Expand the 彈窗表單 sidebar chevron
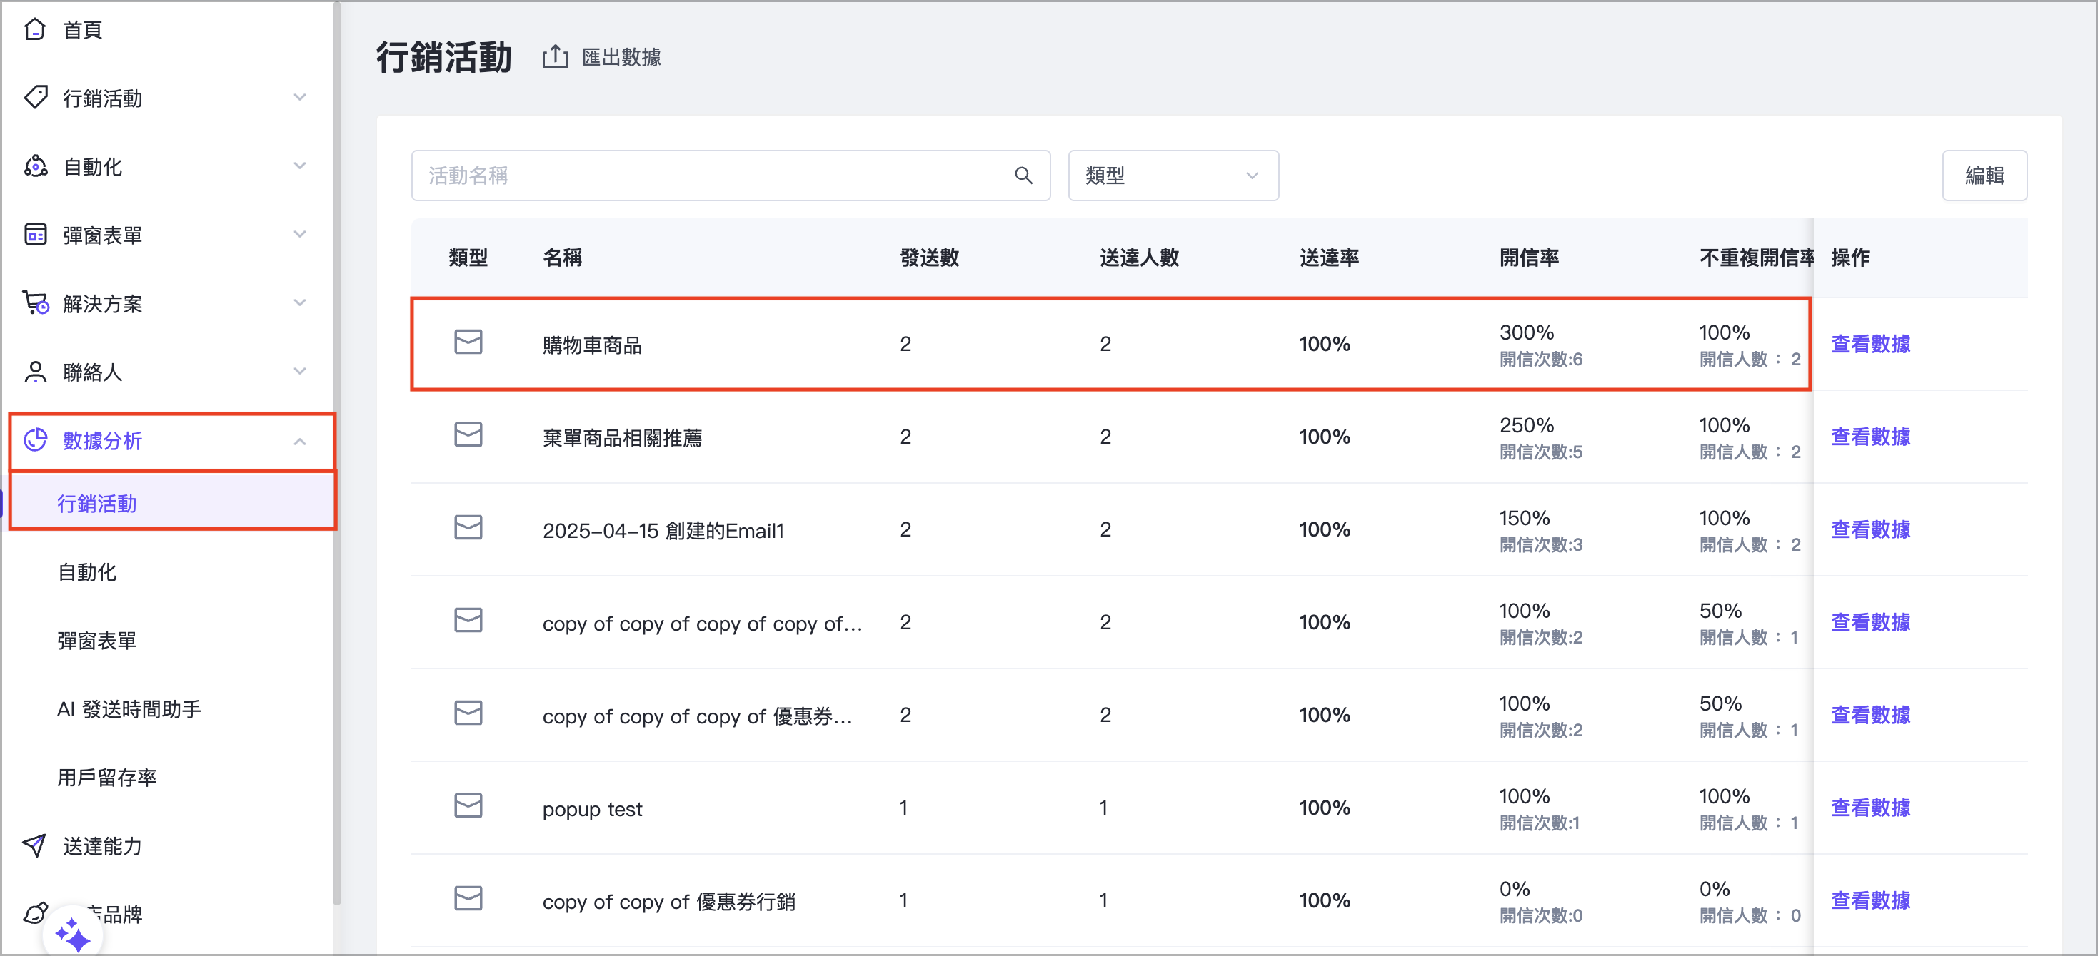 click(x=300, y=234)
